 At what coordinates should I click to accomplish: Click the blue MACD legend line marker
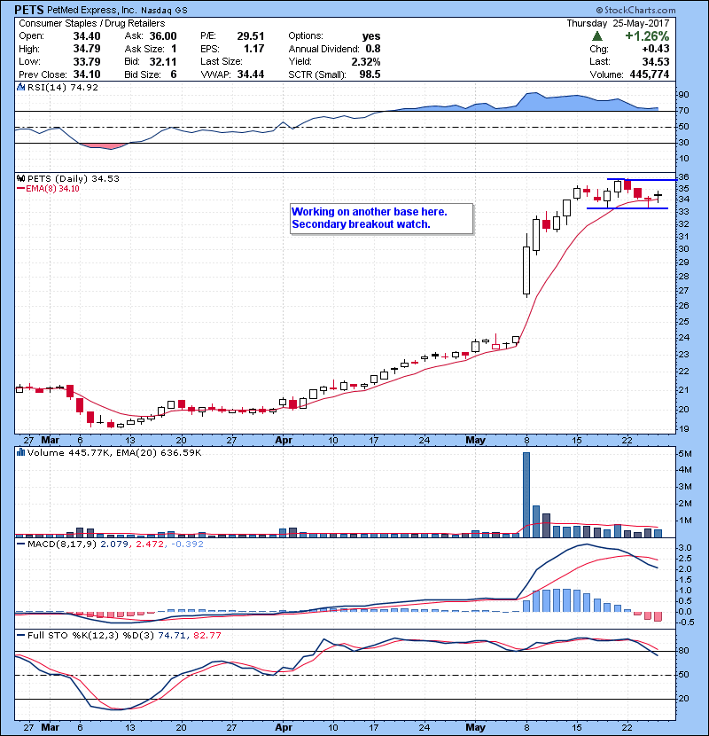(x=20, y=544)
